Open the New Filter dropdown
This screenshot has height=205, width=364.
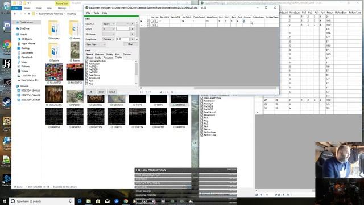pos(96,44)
